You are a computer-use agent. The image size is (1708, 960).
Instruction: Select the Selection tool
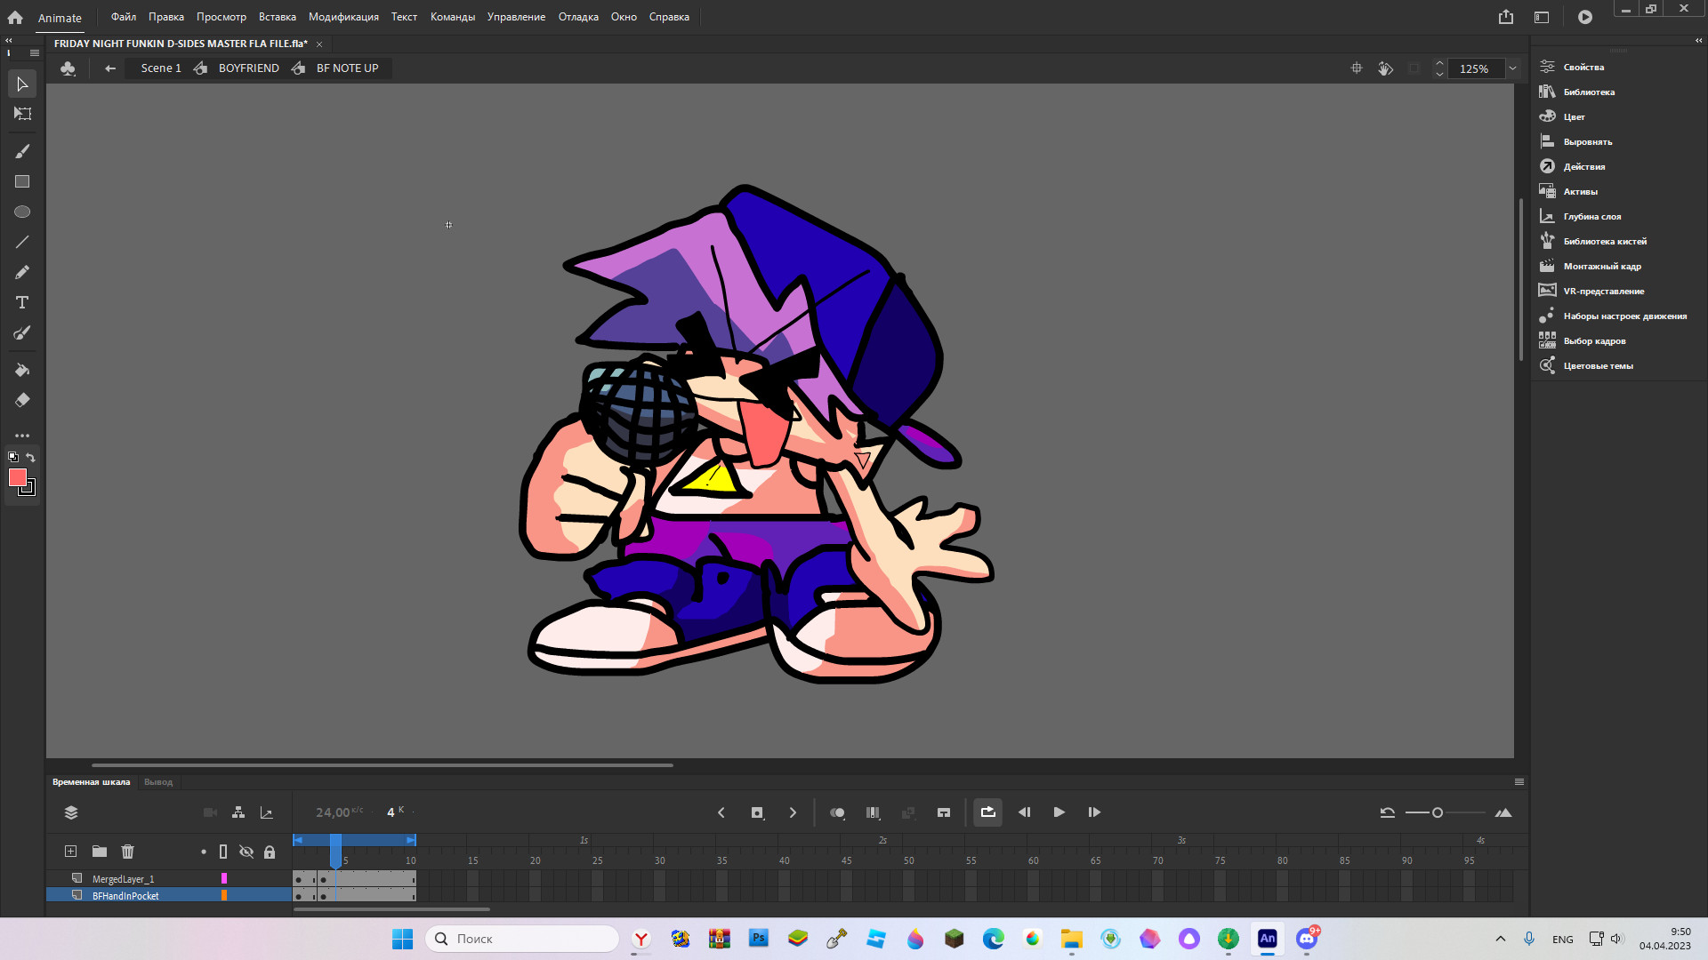(21, 84)
